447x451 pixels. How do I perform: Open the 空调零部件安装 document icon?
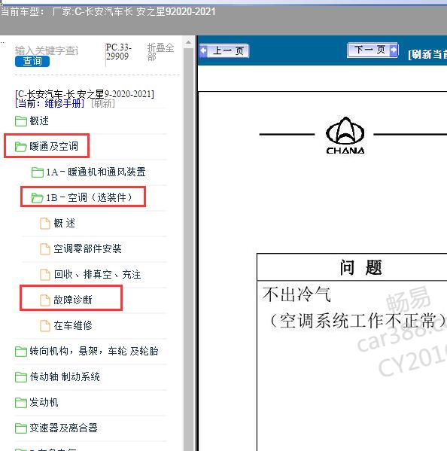point(45,249)
